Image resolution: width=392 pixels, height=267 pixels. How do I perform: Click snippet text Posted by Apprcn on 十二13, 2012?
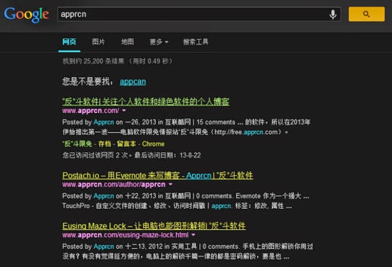tap(112, 247)
